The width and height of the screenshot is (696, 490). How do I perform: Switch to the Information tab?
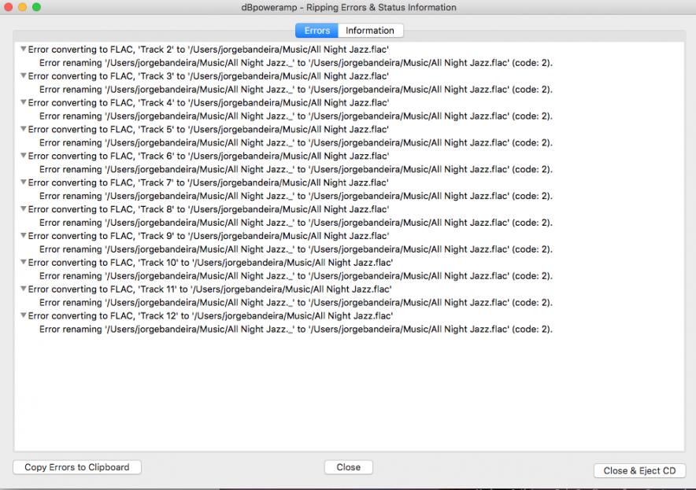click(x=370, y=31)
